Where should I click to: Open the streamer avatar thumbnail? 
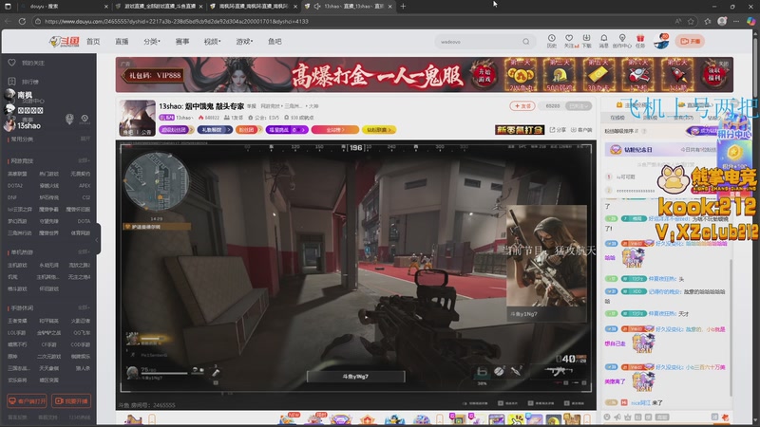pyautogui.click(x=137, y=118)
